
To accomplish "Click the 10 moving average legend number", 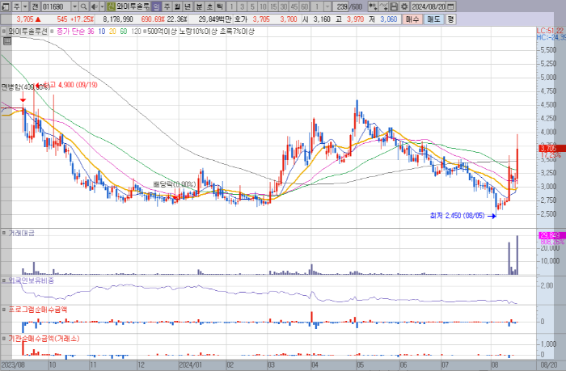I will click(102, 32).
